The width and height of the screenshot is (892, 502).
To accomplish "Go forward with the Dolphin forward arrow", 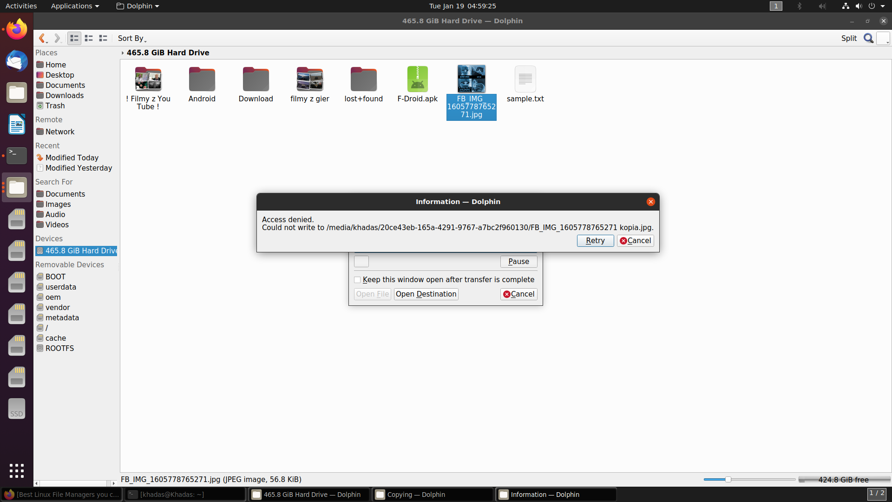I will tap(57, 38).
